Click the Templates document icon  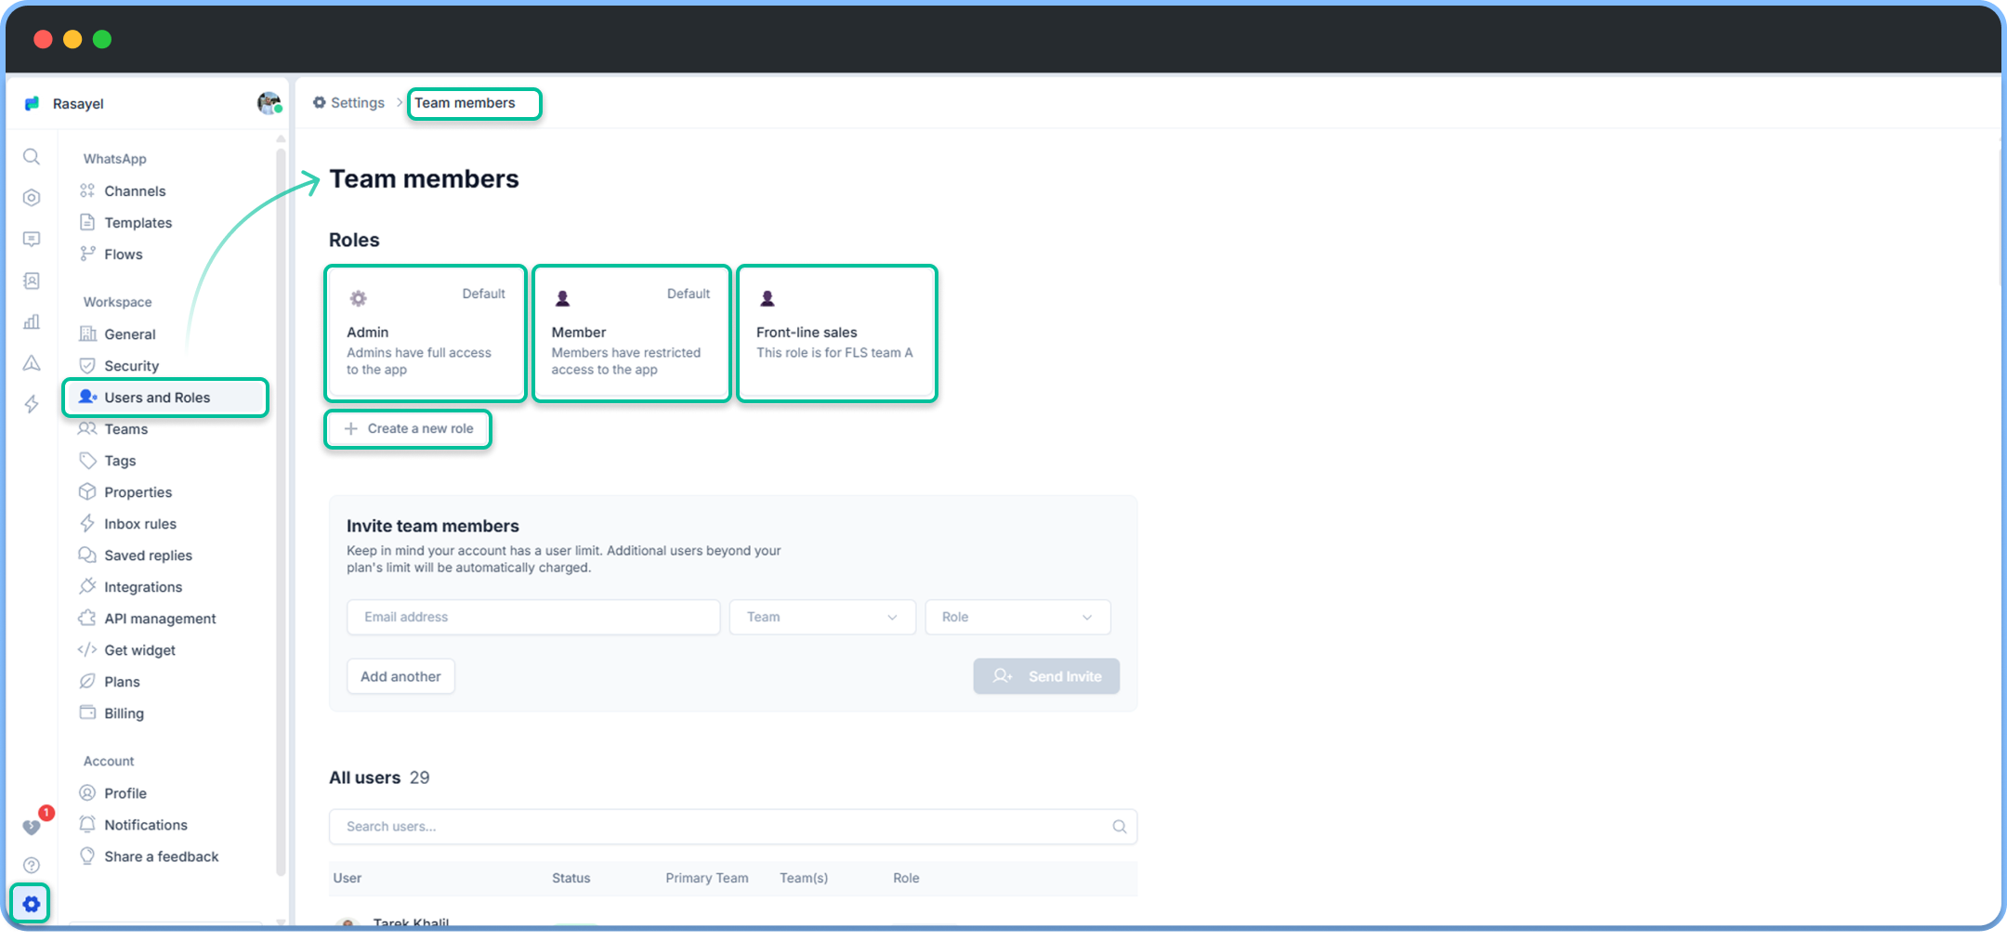[x=87, y=222]
